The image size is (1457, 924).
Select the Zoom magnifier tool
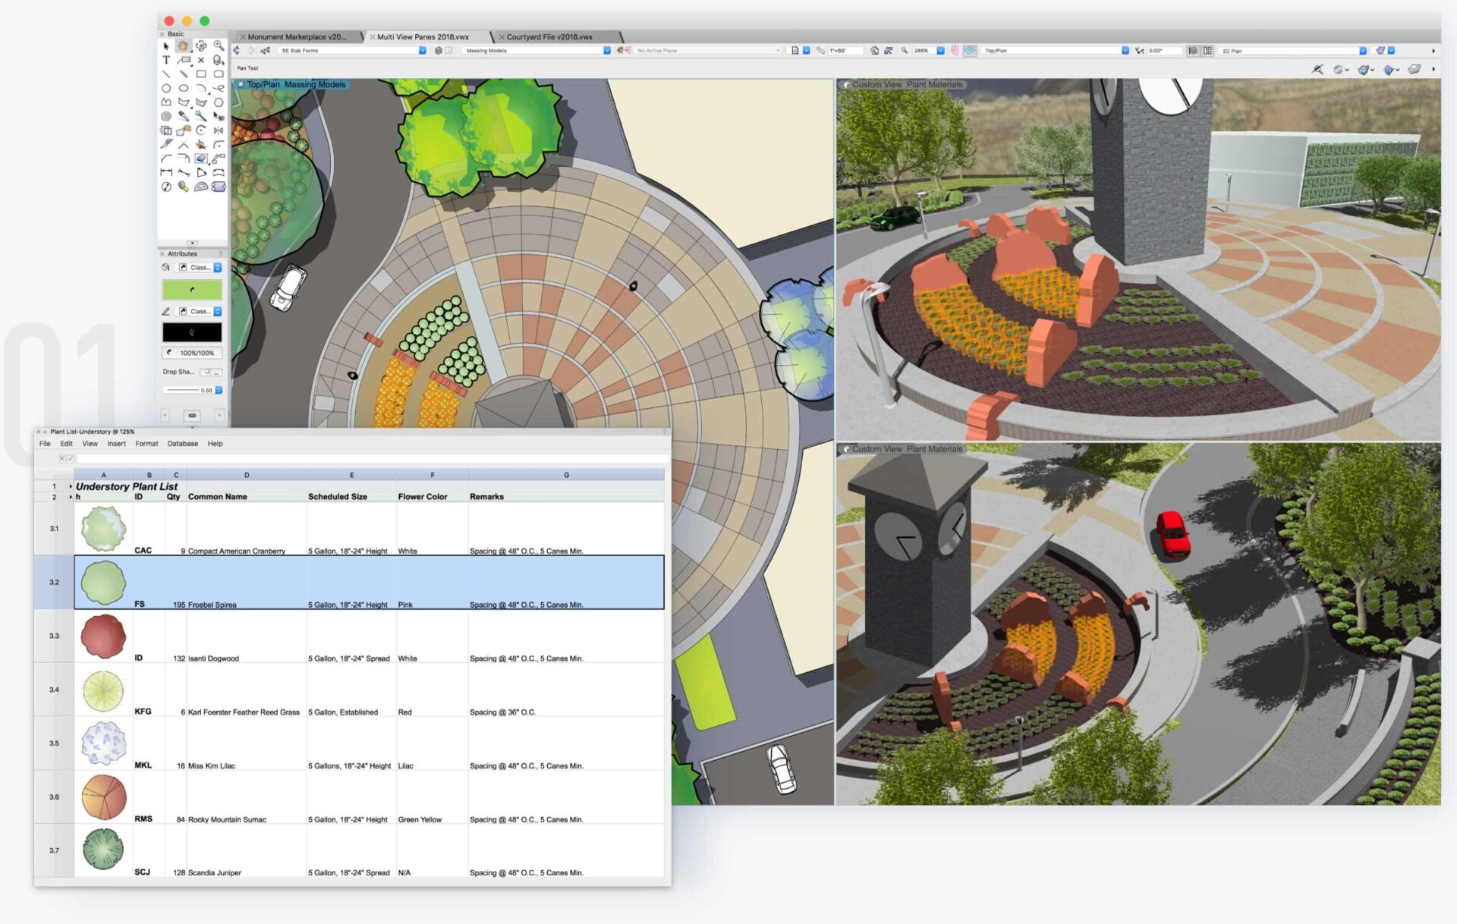pyautogui.click(x=219, y=46)
